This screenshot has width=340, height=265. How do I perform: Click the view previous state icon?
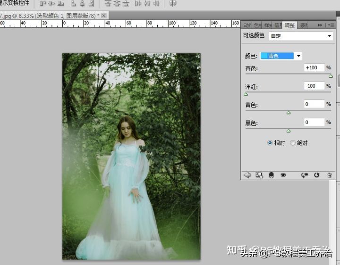tap(305, 175)
